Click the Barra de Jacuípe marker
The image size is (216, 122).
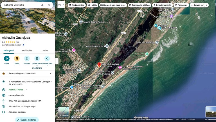click(73, 117)
